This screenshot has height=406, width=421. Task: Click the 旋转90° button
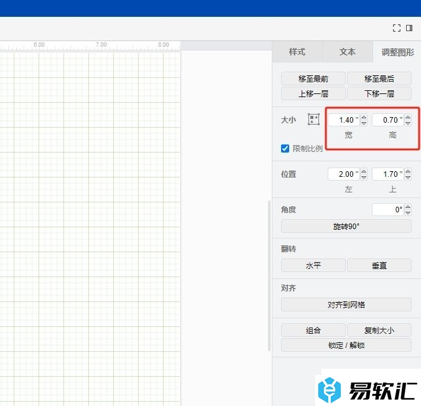346,227
